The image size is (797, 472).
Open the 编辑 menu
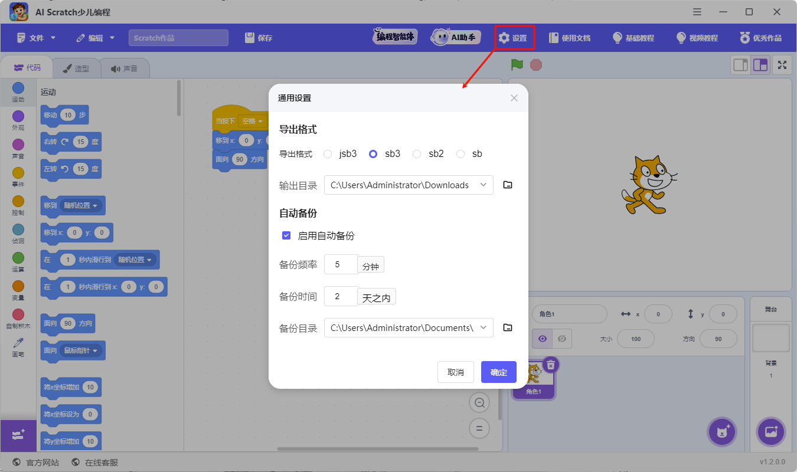pos(96,38)
